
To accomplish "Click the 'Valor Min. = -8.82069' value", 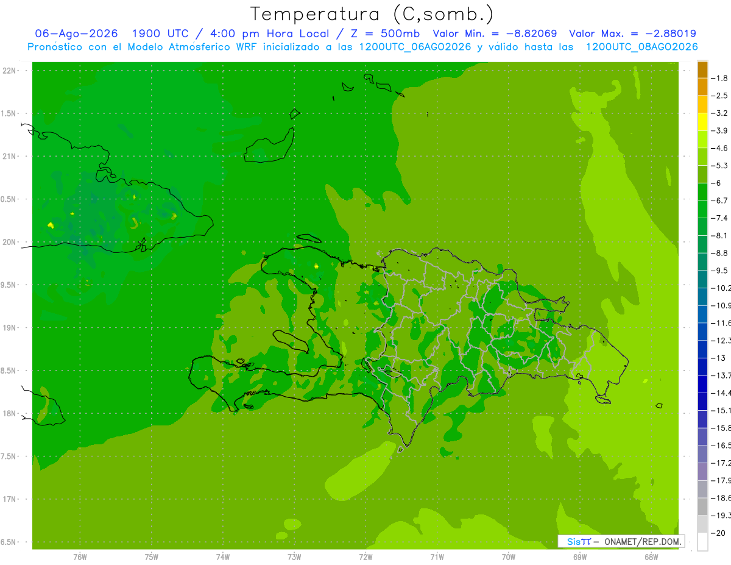I will pyautogui.click(x=495, y=34).
